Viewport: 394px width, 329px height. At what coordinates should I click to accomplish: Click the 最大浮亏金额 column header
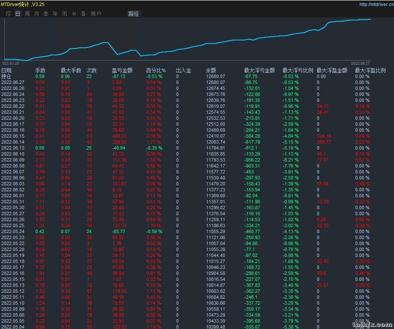point(259,70)
